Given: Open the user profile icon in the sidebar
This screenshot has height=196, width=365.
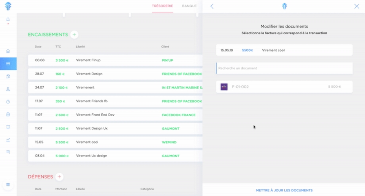Looking at the screenshot, I should coord(8,89).
